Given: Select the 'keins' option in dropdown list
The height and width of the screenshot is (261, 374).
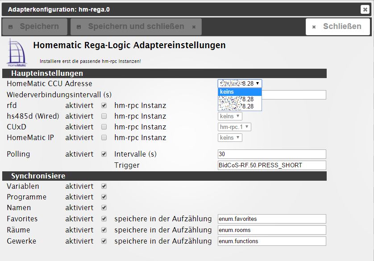Looking at the screenshot, I should (x=240, y=92).
